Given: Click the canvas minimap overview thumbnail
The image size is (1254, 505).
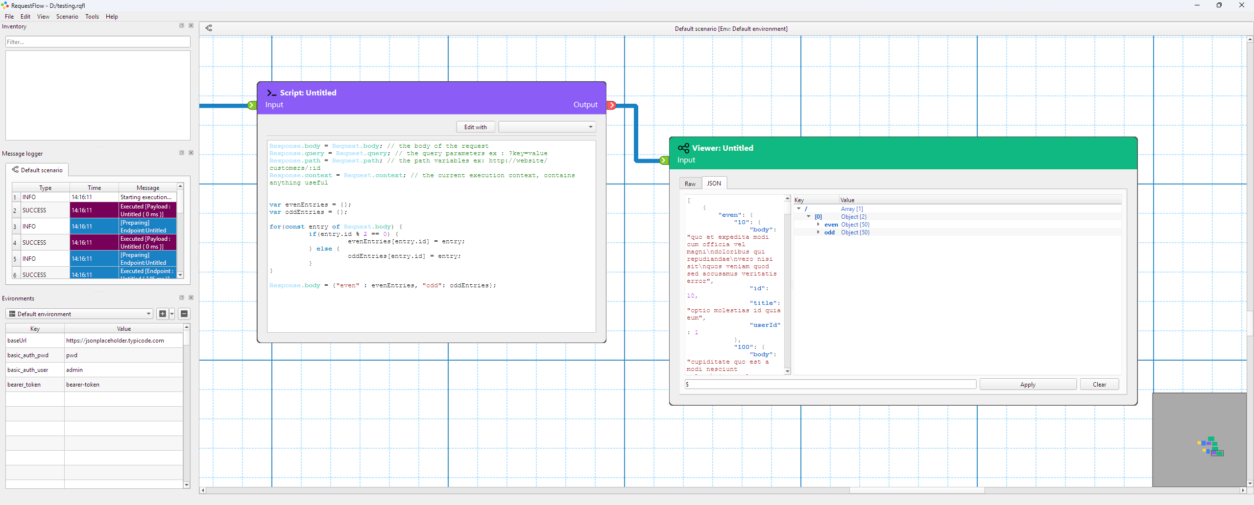Looking at the screenshot, I should [x=1199, y=439].
